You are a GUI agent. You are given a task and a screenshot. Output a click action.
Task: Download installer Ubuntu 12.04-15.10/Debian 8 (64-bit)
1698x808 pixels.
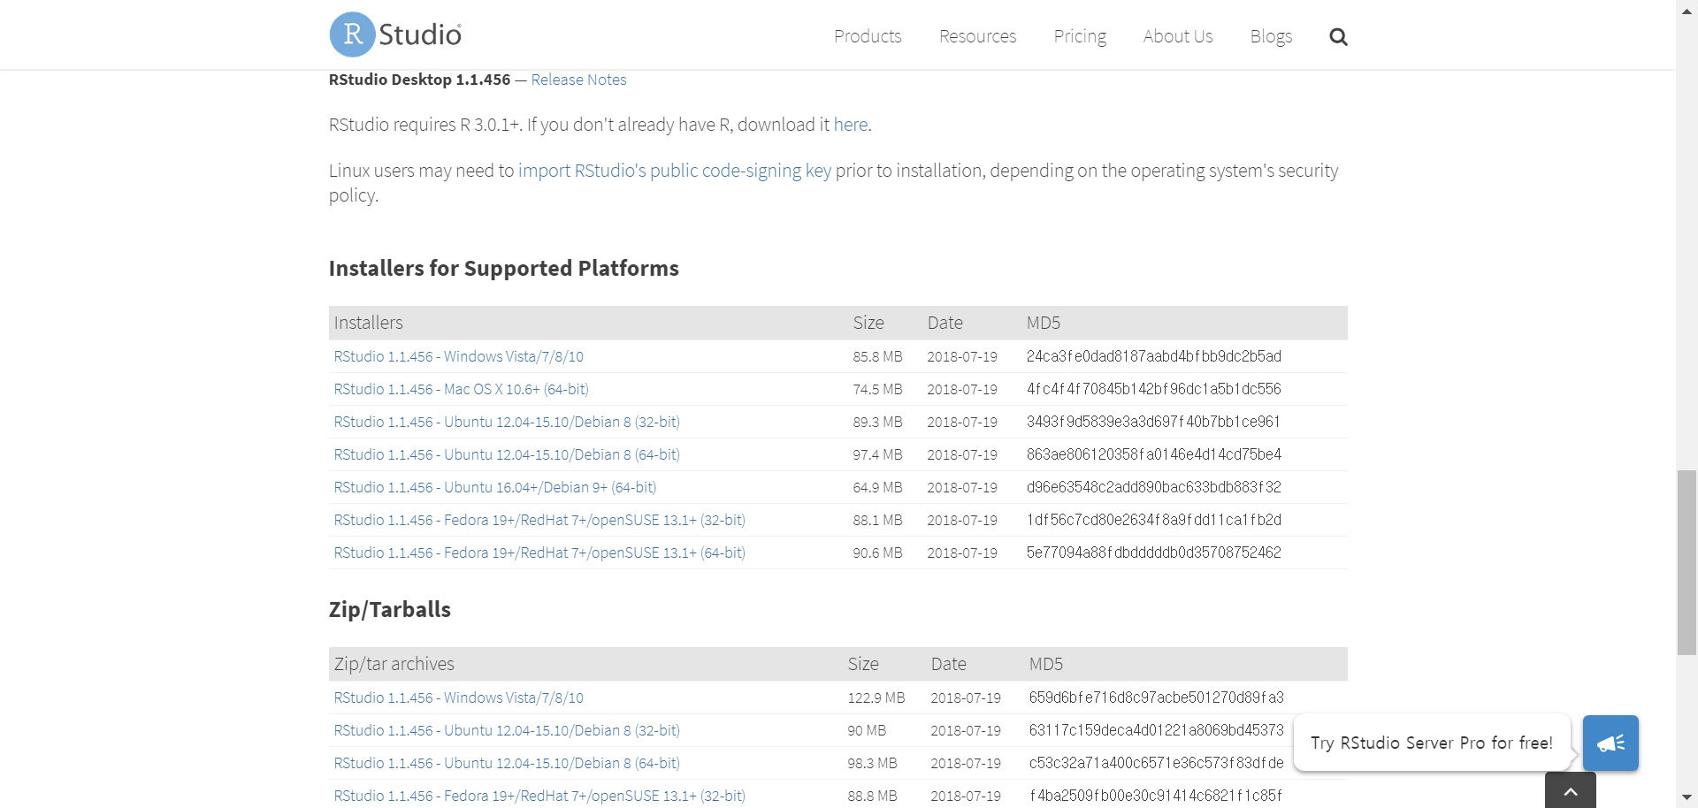507,454
